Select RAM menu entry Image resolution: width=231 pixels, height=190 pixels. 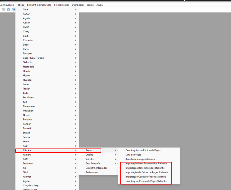coord(47,159)
